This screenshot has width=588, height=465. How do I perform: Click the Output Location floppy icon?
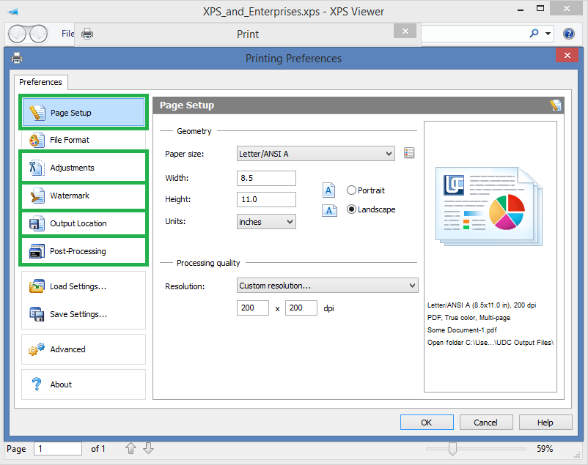click(x=37, y=223)
